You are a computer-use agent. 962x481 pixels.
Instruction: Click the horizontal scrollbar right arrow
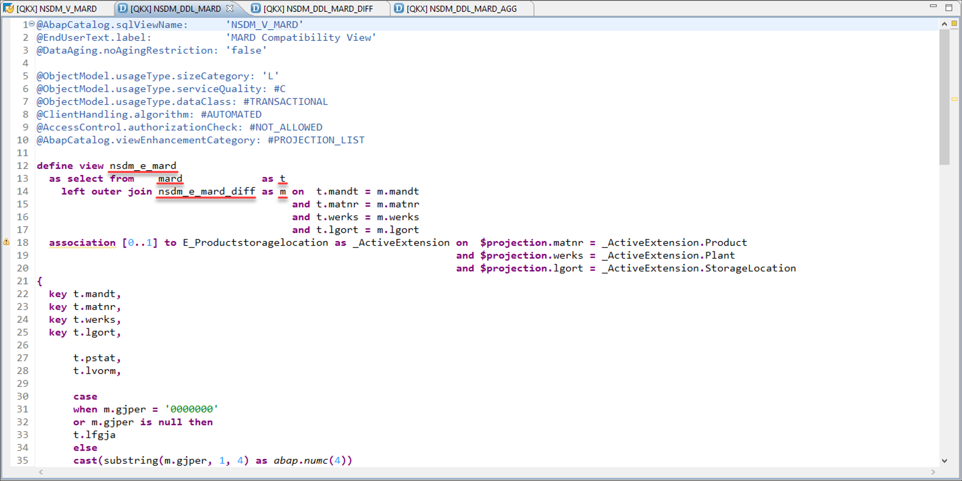(x=933, y=472)
